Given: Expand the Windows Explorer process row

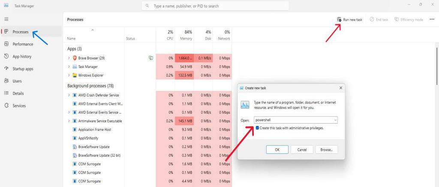Looking at the screenshot, I should coord(69,75).
